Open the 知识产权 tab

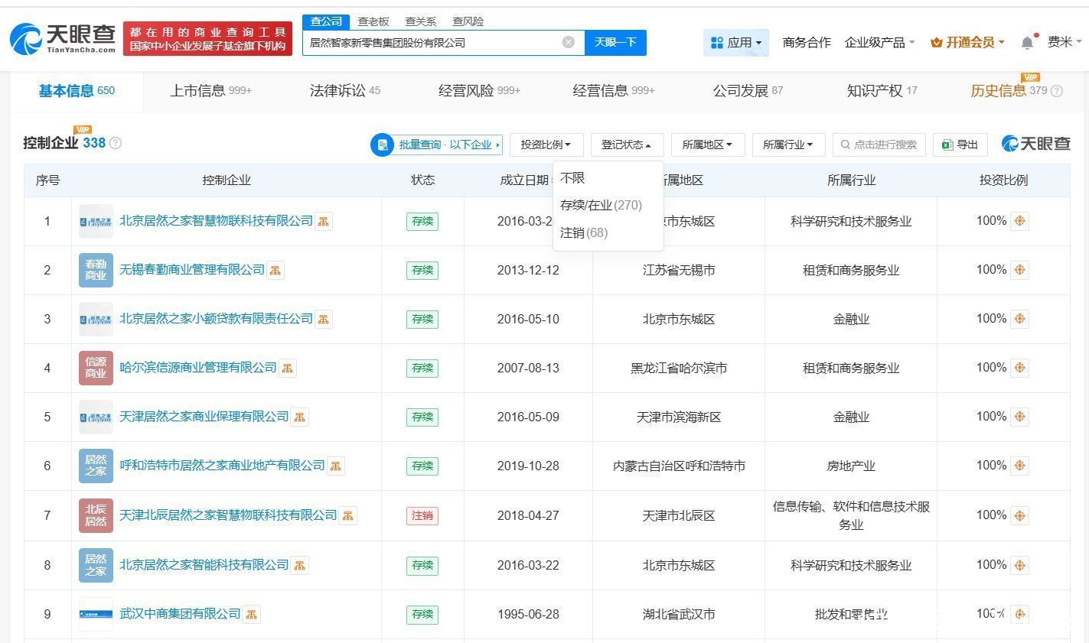(x=882, y=90)
